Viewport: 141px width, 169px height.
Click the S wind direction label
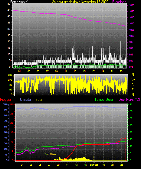pyautogui.click(x=133, y=85)
